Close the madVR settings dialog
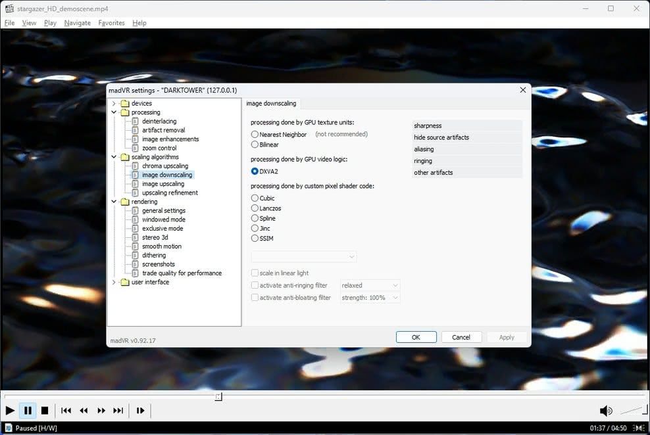Screen dimensions: 650x435 coord(523,90)
